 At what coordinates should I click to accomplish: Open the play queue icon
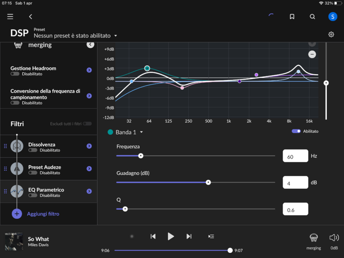pyautogui.click(x=211, y=236)
